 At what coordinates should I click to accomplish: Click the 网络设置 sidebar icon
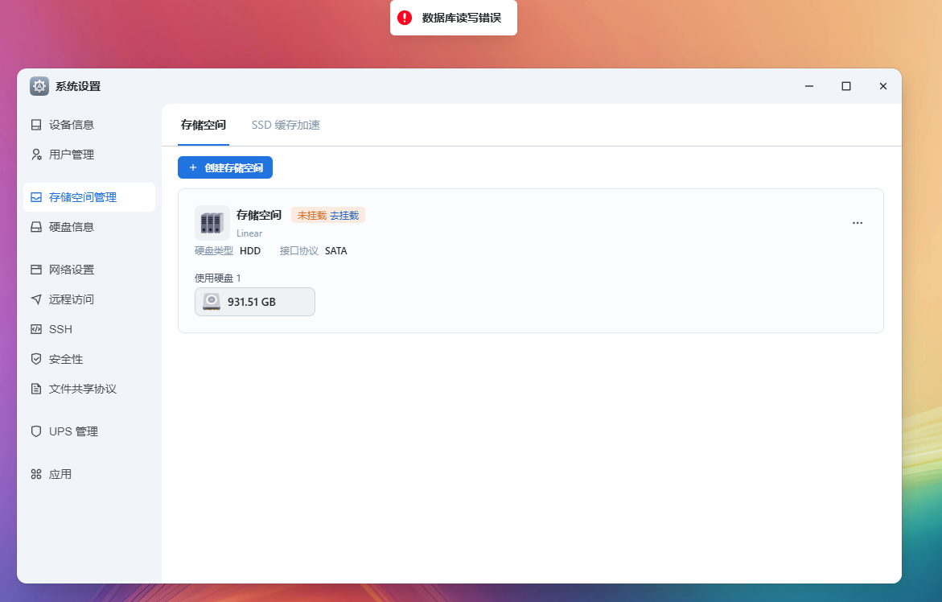click(36, 270)
